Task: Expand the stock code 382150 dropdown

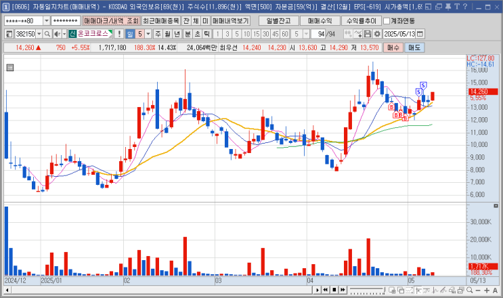Action: tap(39, 34)
